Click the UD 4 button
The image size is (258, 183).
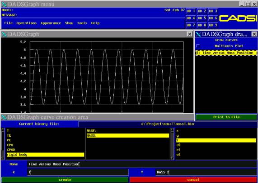click(x=191, y=18)
